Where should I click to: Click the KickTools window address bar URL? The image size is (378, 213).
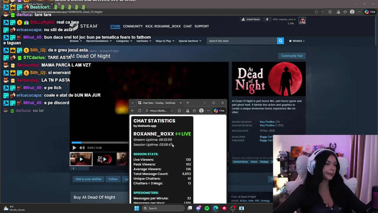(x=158, y=111)
